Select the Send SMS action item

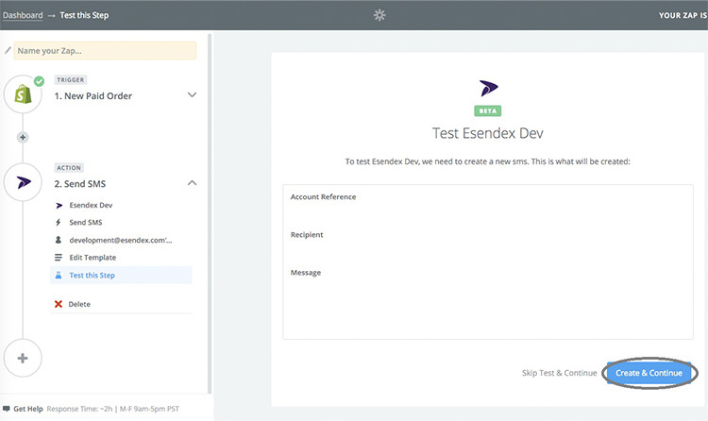[x=85, y=222]
